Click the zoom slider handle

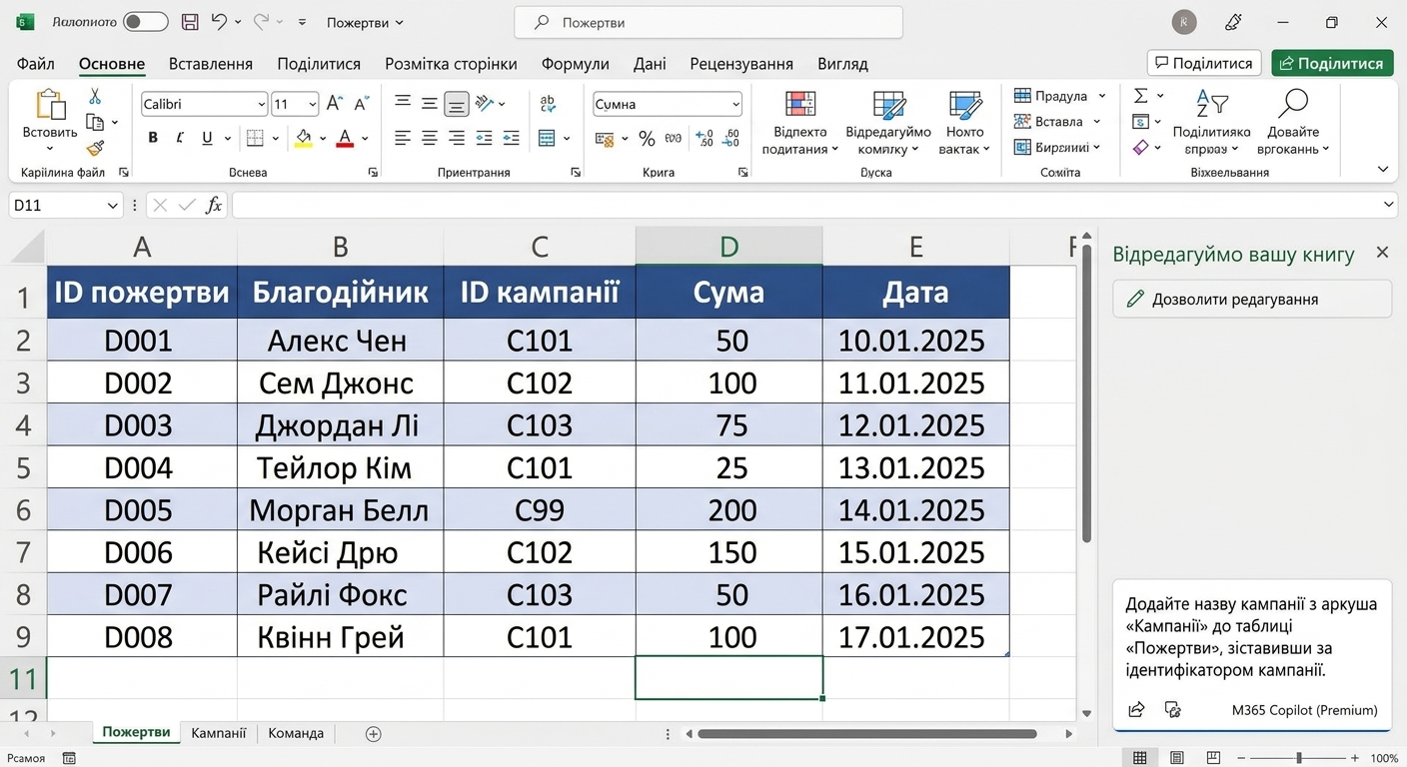(1299, 758)
